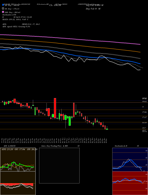This screenshot has width=148, height=195.
Task: Click the 171.27 price axis label
Action: pos(144,117)
